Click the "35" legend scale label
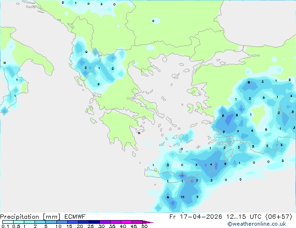 112,226
